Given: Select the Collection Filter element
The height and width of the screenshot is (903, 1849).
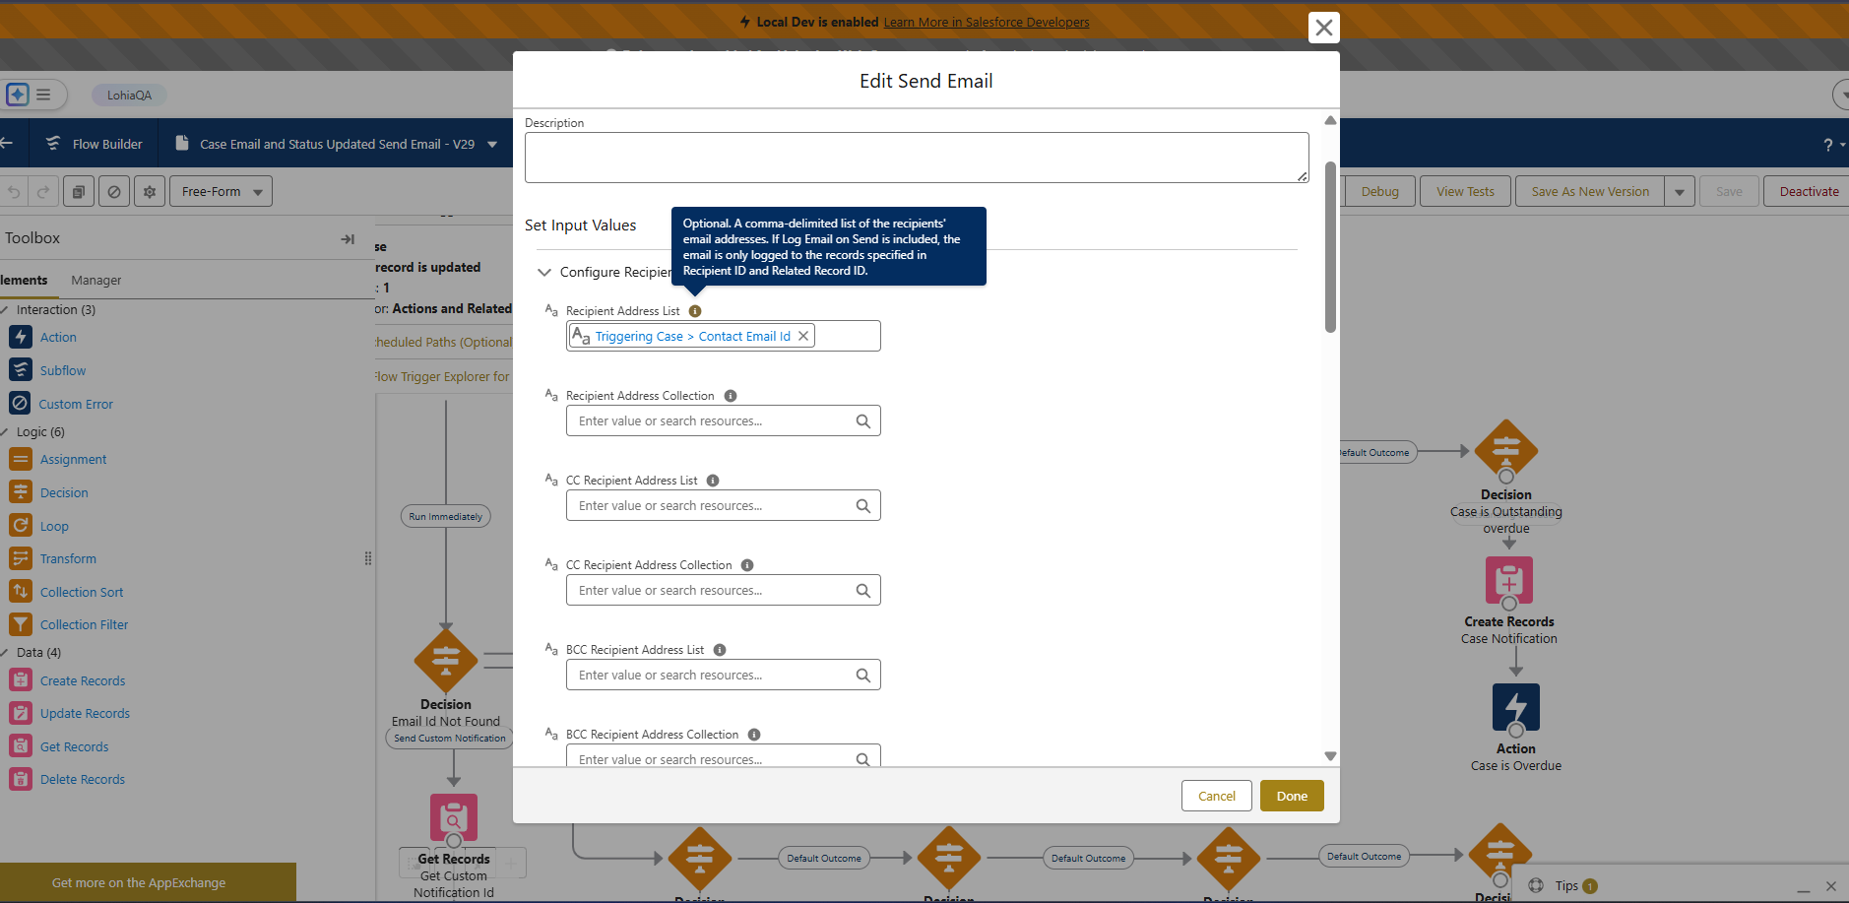Looking at the screenshot, I should [x=84, y=624].
